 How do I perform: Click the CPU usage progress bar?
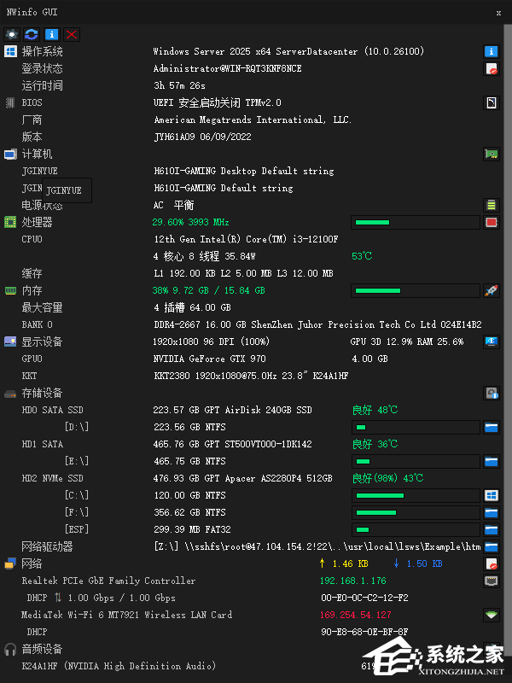click(x=416, y=222)
